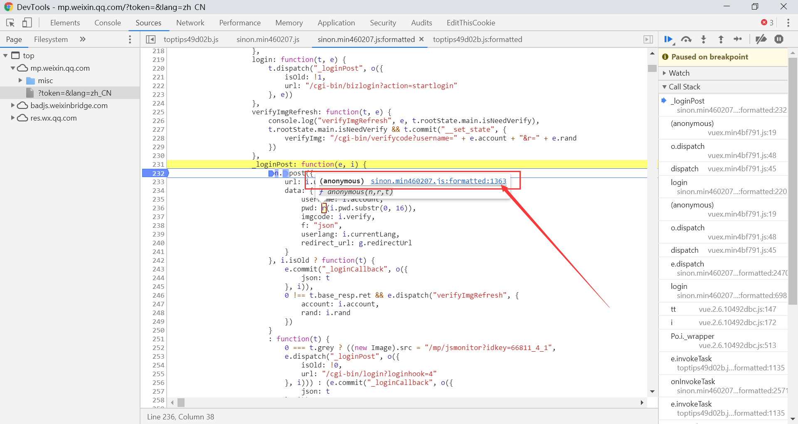
Task: Click the code editor horizontal scrollbar thumb
Action: (x=181, y=402)
